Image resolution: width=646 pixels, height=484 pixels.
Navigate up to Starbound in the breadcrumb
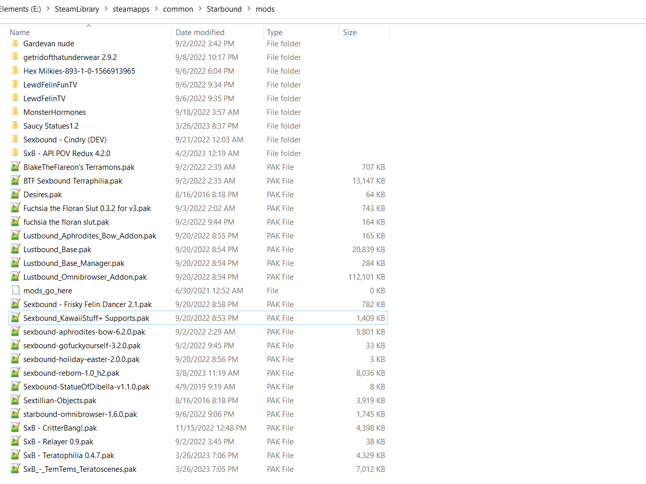(225, 9)
